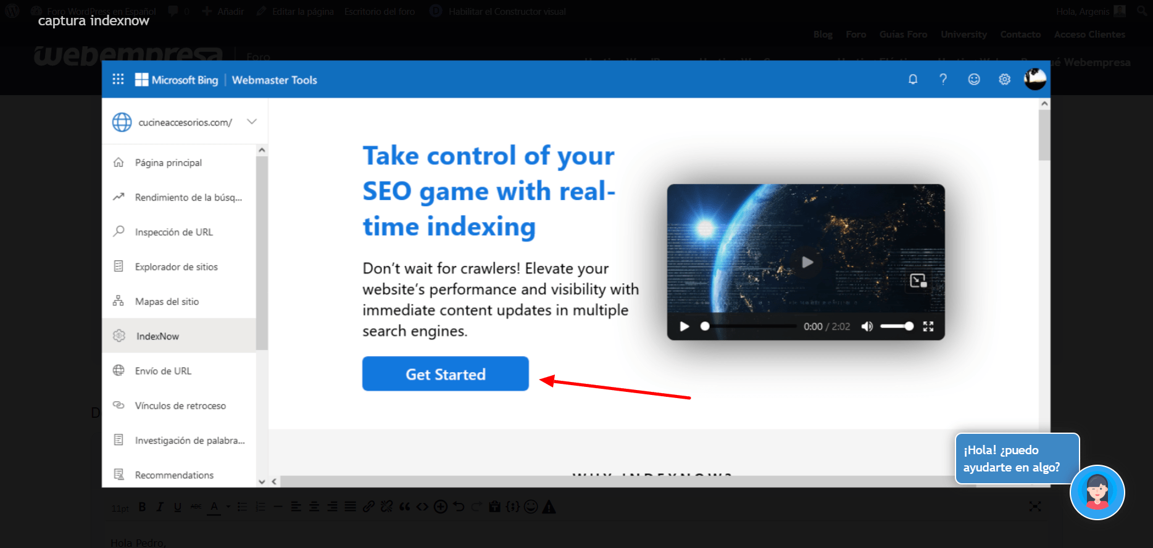Open the text color dropdown arrow
The height and width of the screenshot is (548, 1153).
pyautogui.click(x=228, y=507)
